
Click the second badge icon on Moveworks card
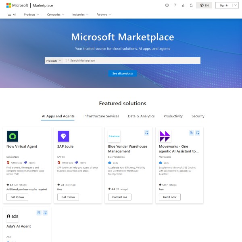198,133
